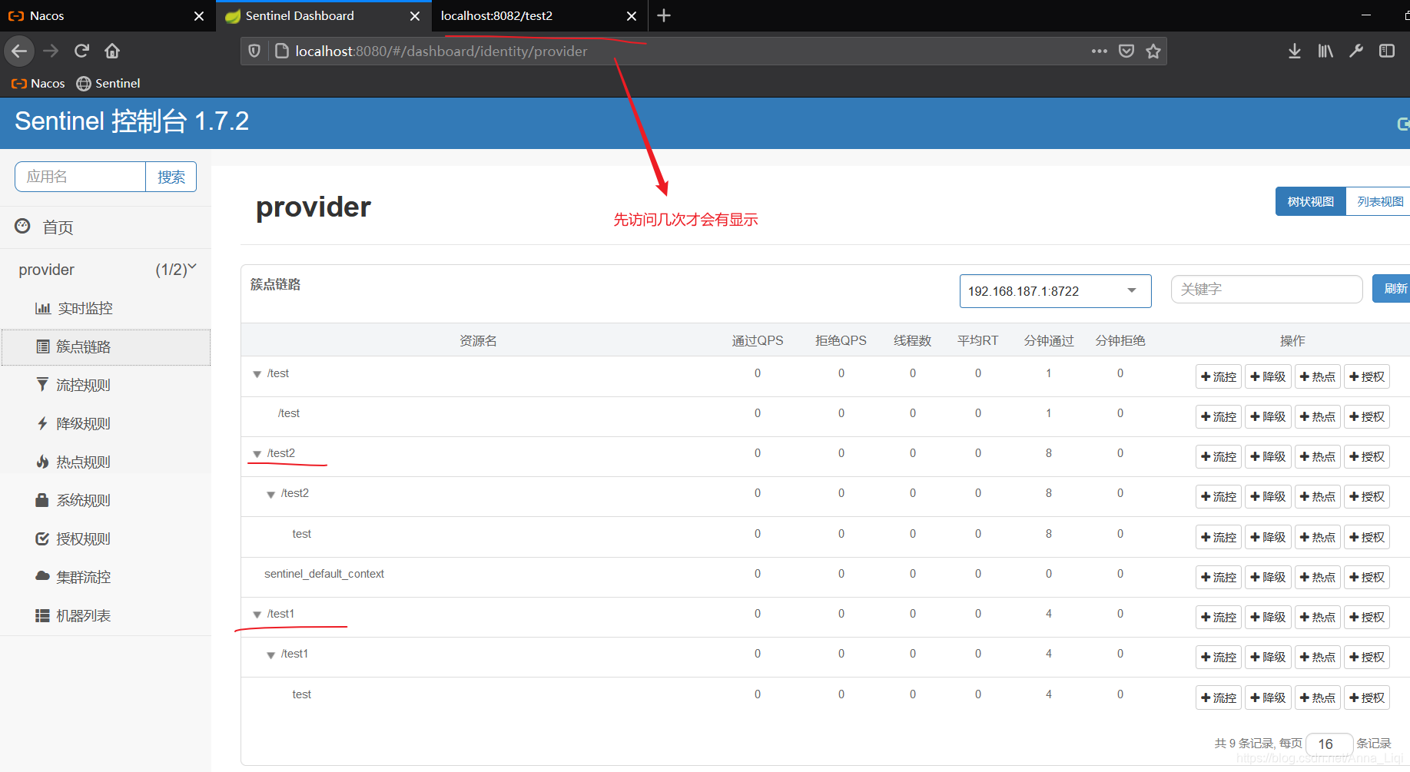The width and height of the screenshot is (1410, 772).
Task: Click the 应用名 search input
Action: point(80,177)
